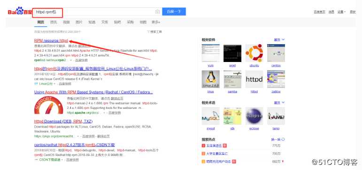The height and width of the screenshot is (170, 362).
Task: Switch to the 地图 tab
Action: click(x=143, y=22)
